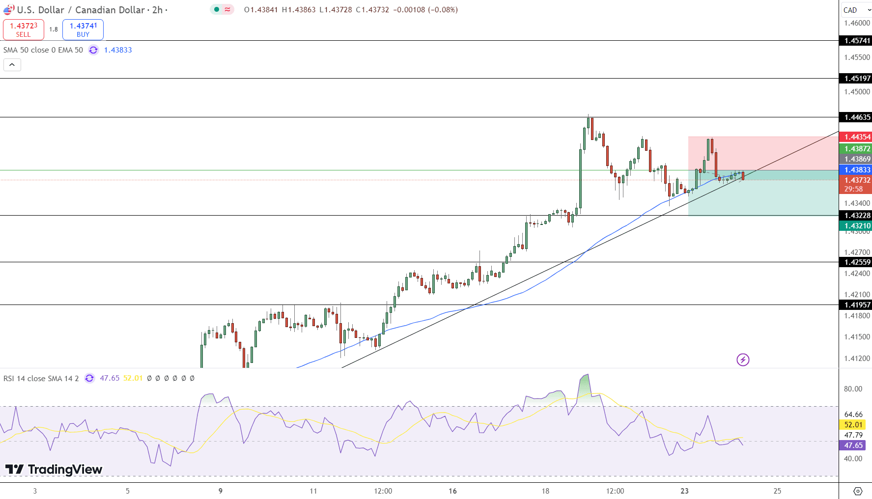The height and width of the screenshot is (499, 872).
Task: Open chart settings hexagon icon
Action: 858,491
